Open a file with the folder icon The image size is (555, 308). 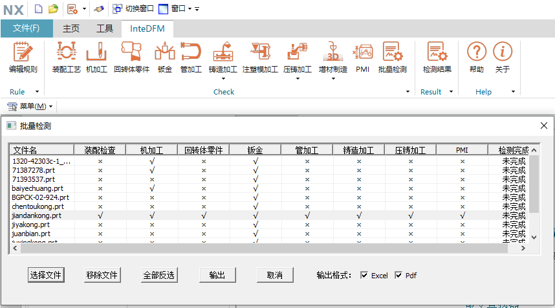(53, 9)
